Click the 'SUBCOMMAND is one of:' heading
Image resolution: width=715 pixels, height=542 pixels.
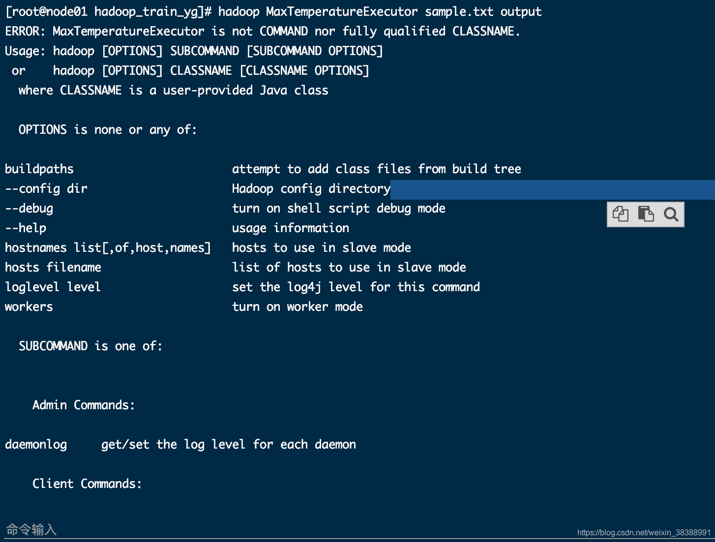click(x=90, y=346)
